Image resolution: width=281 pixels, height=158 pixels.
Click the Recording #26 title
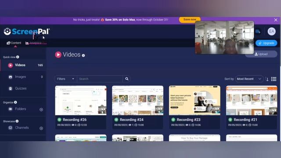coord(75,120)
